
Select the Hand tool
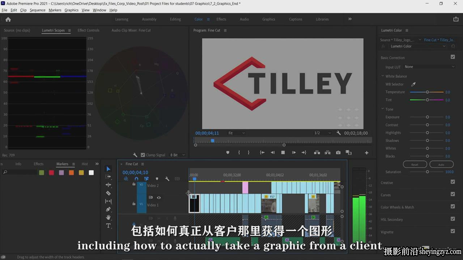[108, 217]
